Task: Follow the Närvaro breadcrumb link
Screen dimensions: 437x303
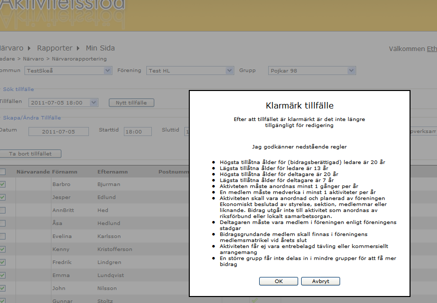Action: click(x=33, y=59)
